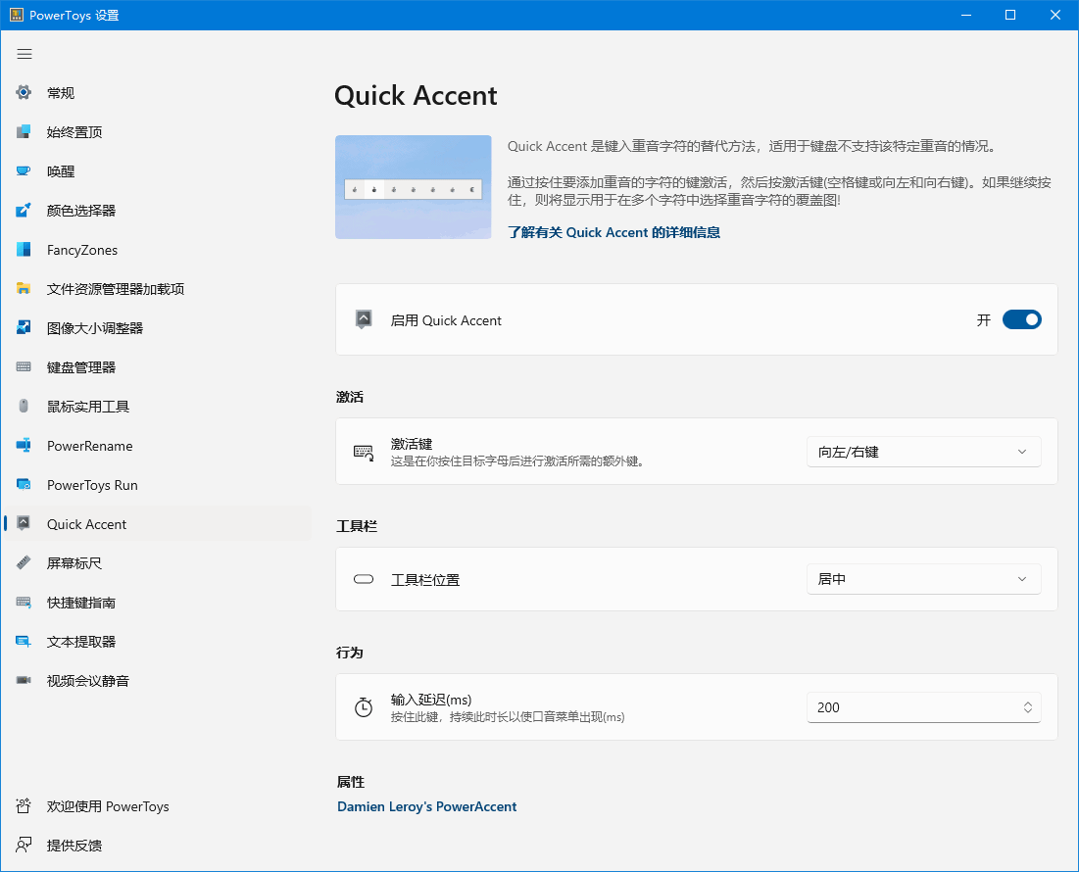The width and height of the screenshot is (1079, 872).
Task: Click the 输入延迟 value field showing 200
Action: coord(923,707)
